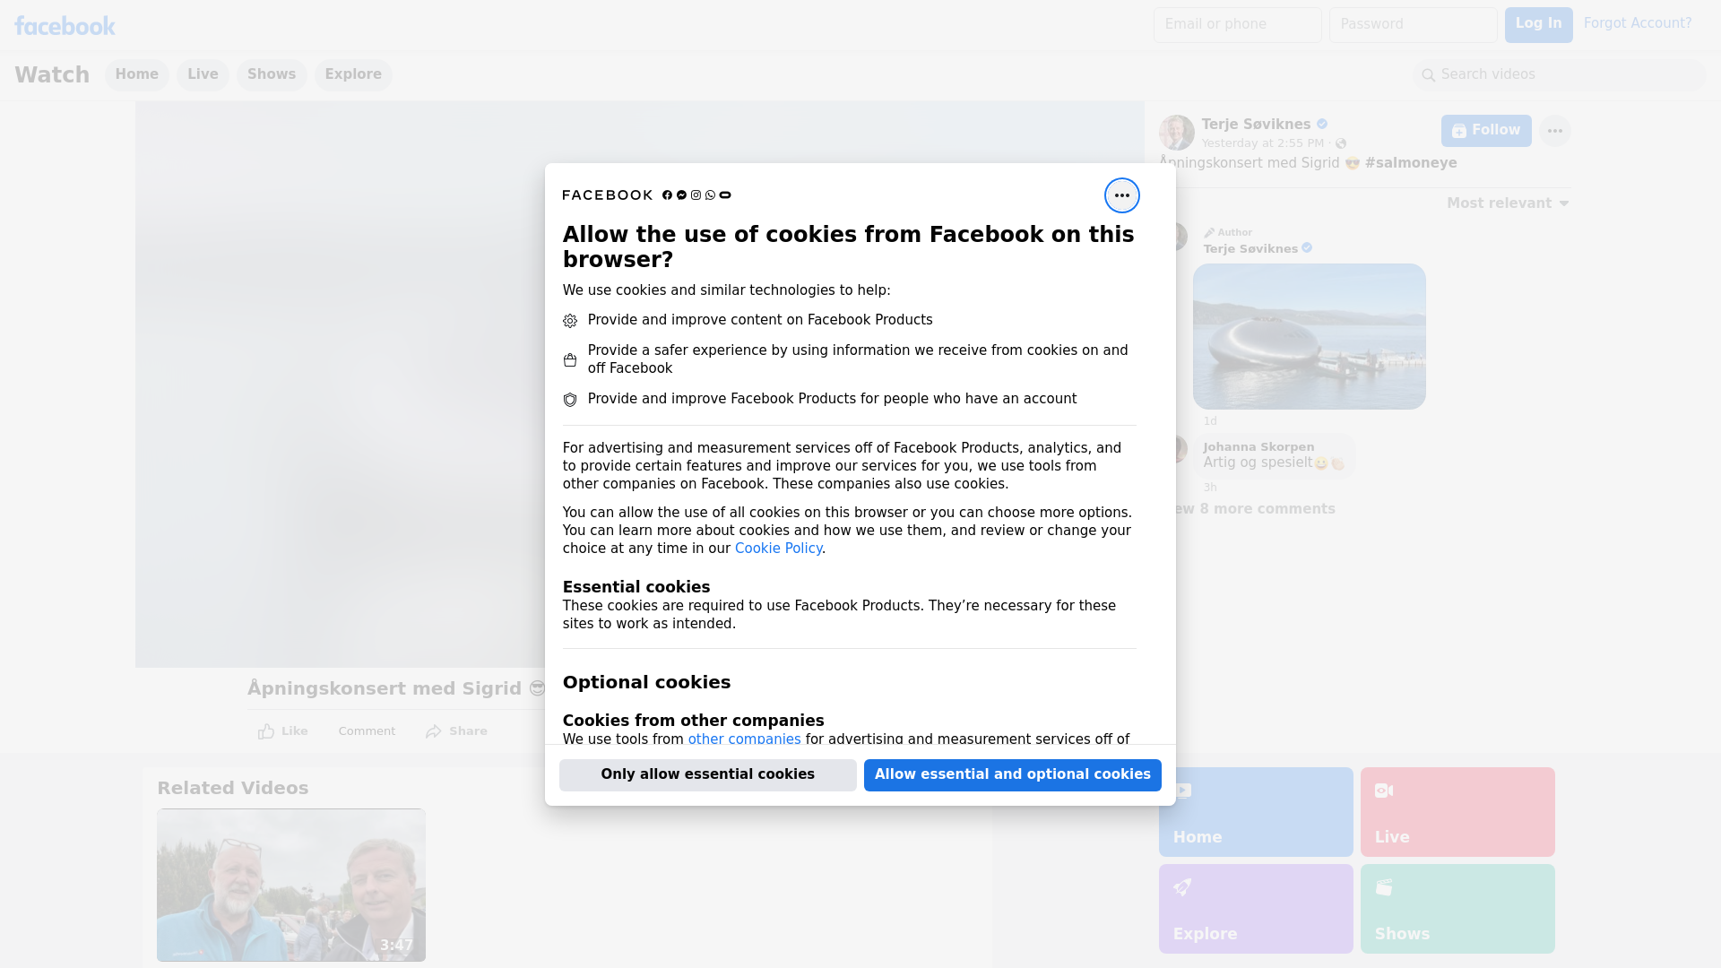Expand the Most relevant comment sorting dropdown
The height and width of the screenshot is (968, 1721).
pos(1508,203)
